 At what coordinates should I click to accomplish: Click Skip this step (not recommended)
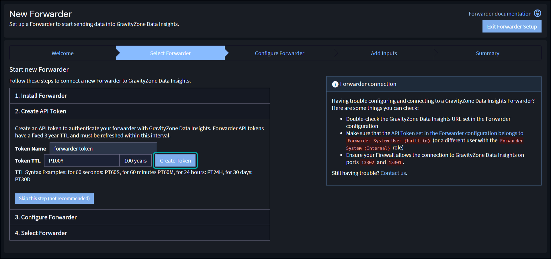click(x=54, y=198)
